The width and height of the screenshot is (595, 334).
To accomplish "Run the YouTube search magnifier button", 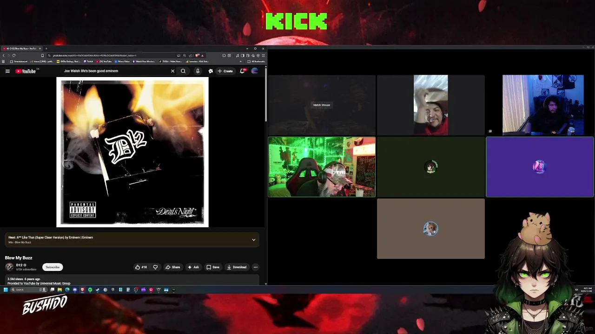I will pyautogui.click(x=183, y=71).
